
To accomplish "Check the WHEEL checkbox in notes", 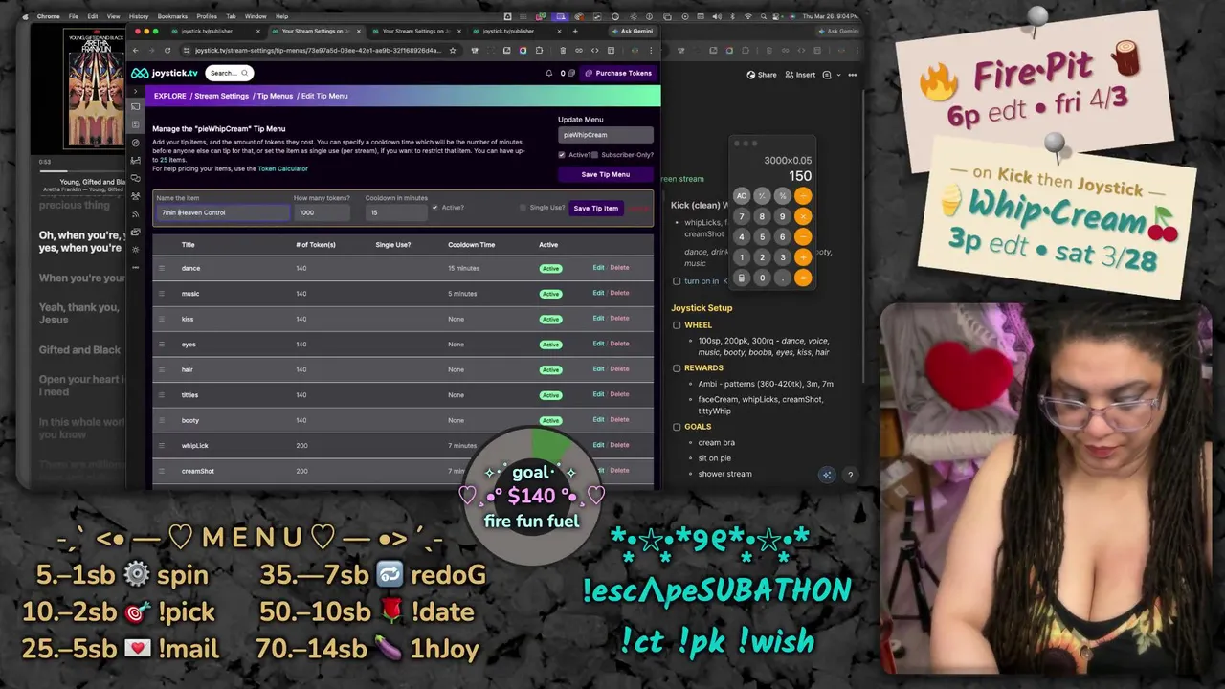I will click(x=677, y=325).
